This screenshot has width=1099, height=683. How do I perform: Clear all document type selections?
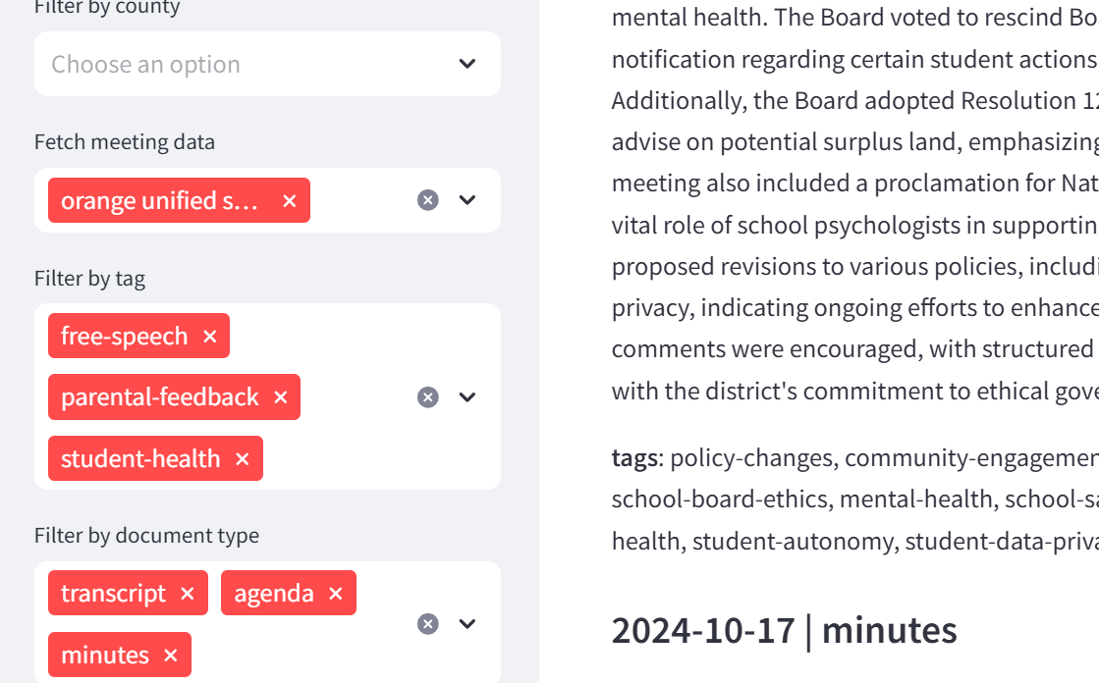coord(427,624)
